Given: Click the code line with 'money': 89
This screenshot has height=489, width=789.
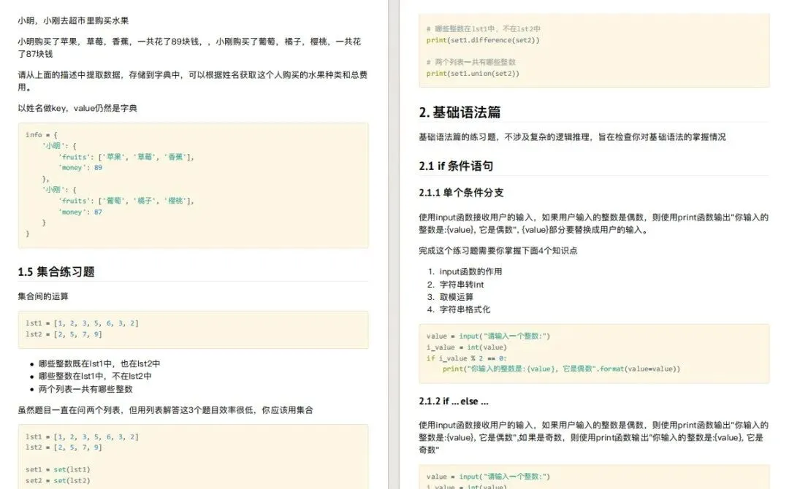Looking at the screenshot, I should point(80,167).
